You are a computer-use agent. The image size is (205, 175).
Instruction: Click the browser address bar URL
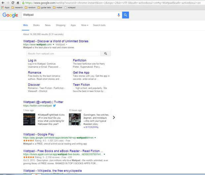pos(113,3)
